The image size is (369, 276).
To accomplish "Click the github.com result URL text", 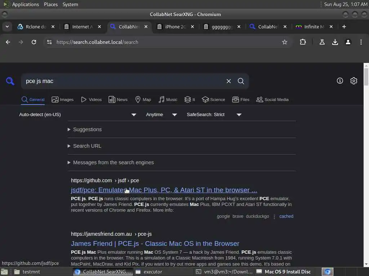I will pyautogui.click(x=105, y=180).
